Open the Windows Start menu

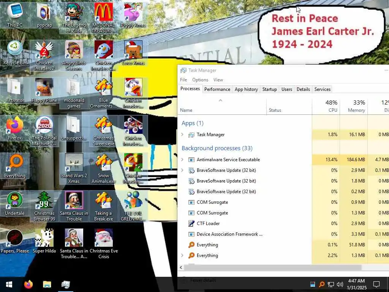pyautogui.click(x=9, y=284)
